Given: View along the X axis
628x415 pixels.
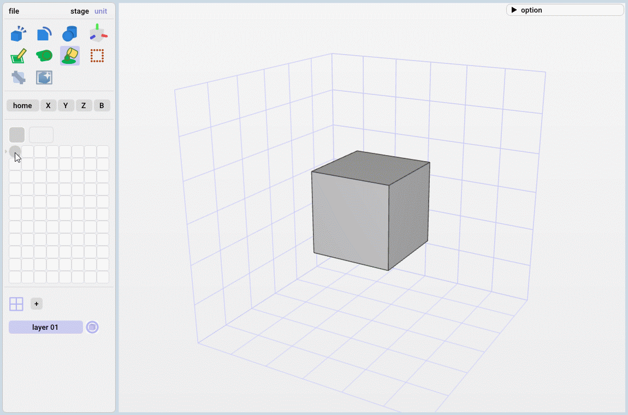Looking at the screenshot, I should click(48, 105).
